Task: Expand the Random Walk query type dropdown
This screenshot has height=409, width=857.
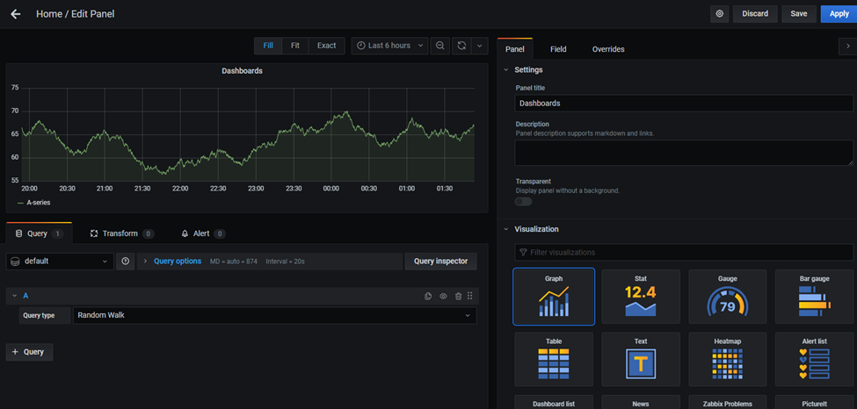Action: click(275, 316)
